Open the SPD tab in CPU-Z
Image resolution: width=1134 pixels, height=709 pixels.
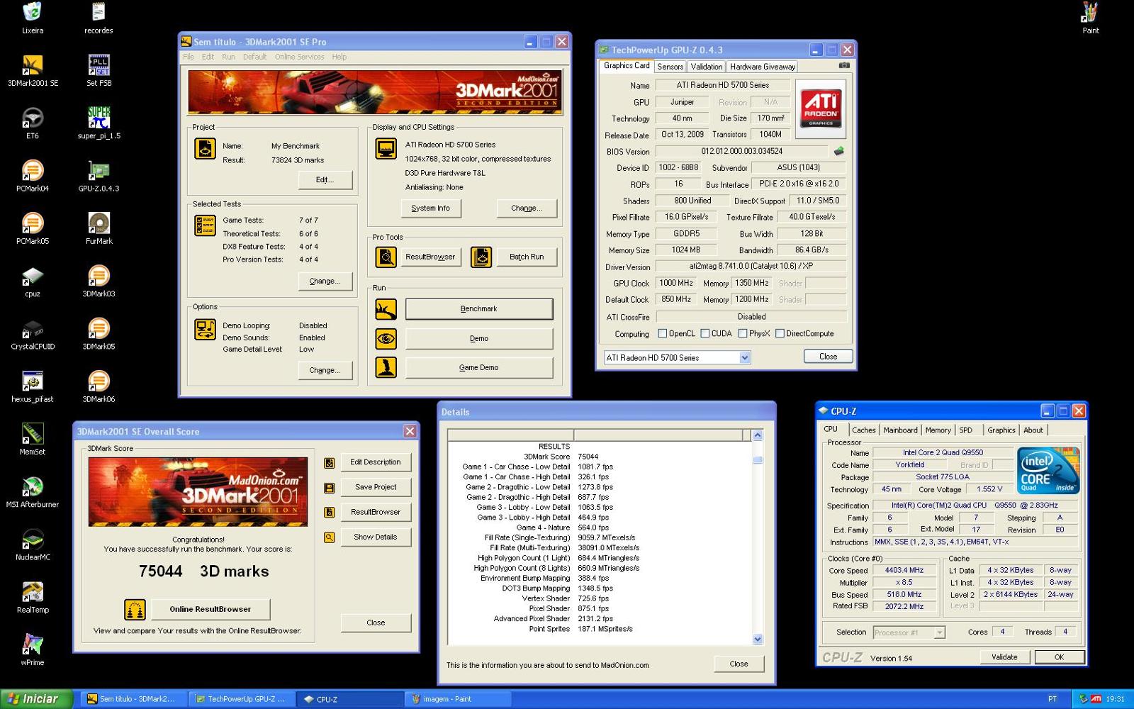[x=966, y=430]
